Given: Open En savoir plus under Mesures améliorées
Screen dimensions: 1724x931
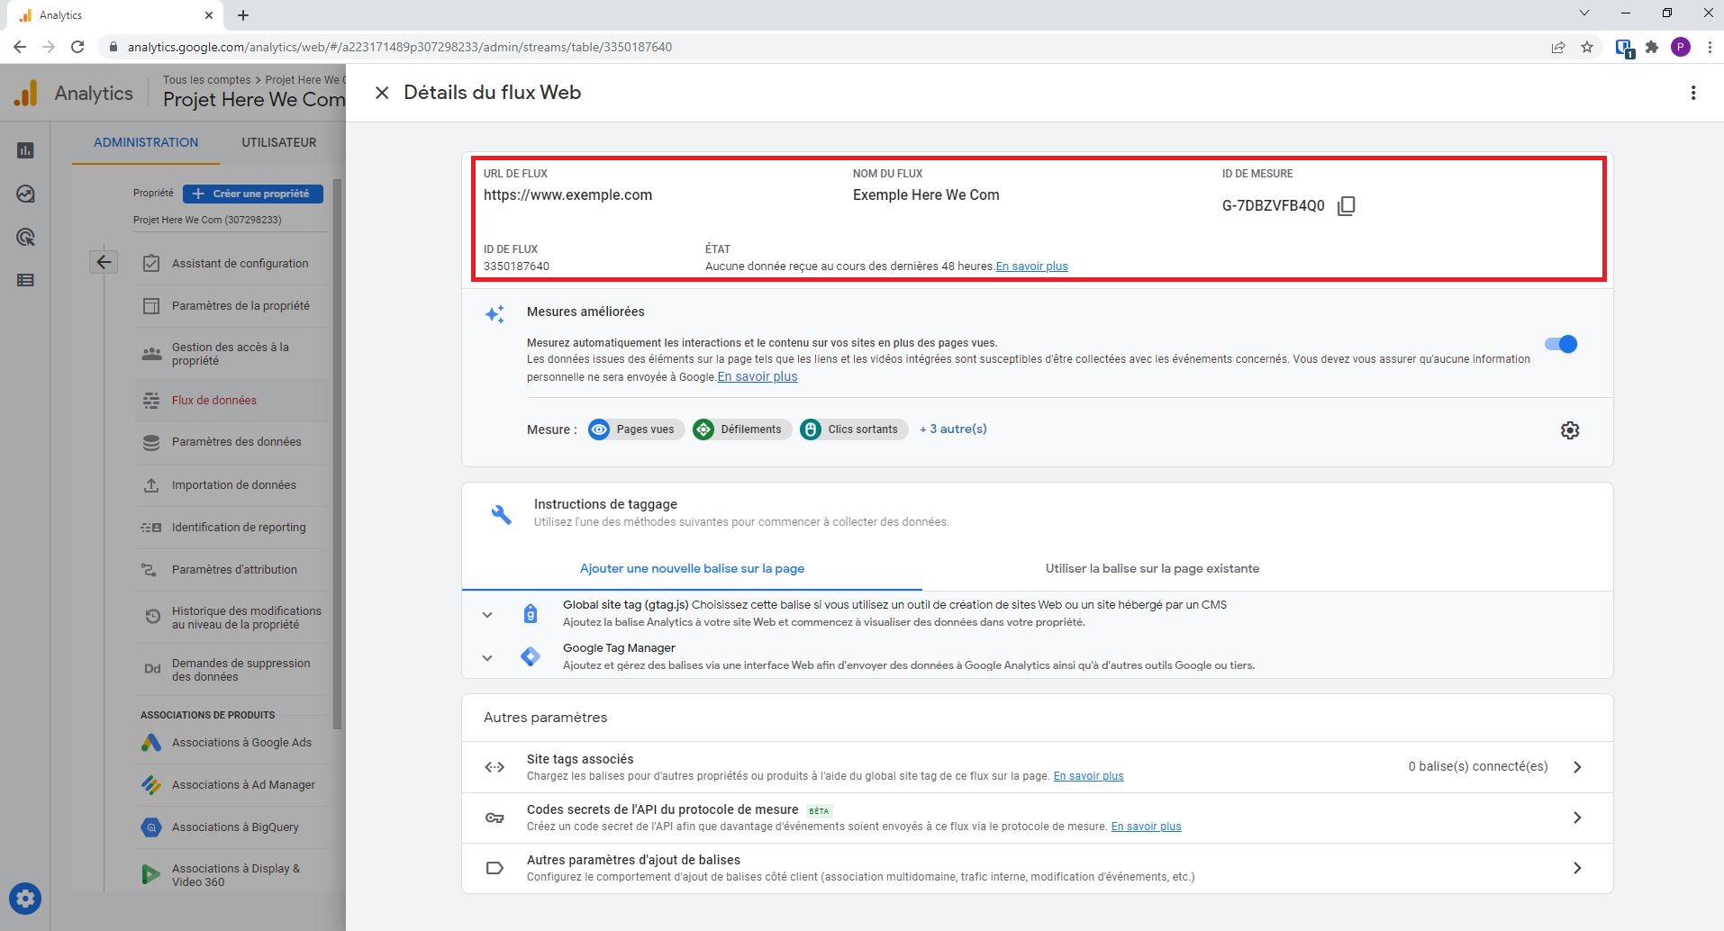Looking at the screenshot, I should pyautogui.click(x=758, y=376).
